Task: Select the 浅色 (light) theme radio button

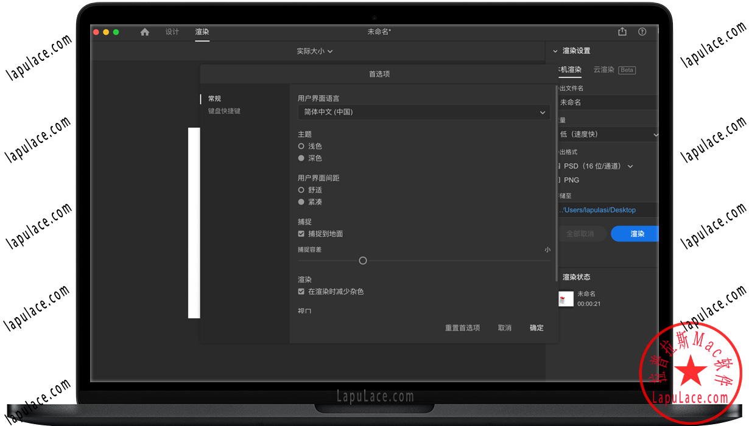Action: (x=301, y=145)
